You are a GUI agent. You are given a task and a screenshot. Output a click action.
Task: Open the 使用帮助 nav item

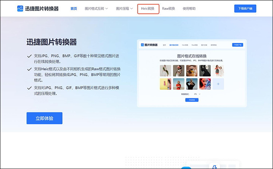[189, 8]
